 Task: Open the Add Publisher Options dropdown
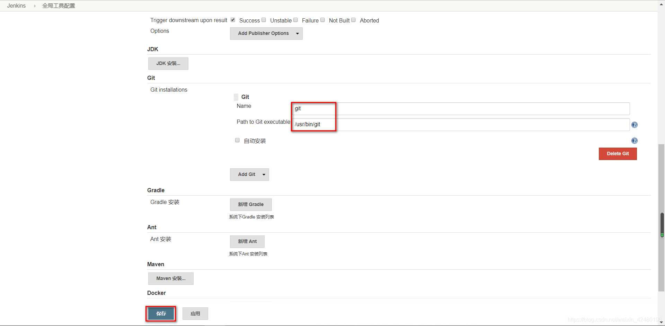click(266, 34)
